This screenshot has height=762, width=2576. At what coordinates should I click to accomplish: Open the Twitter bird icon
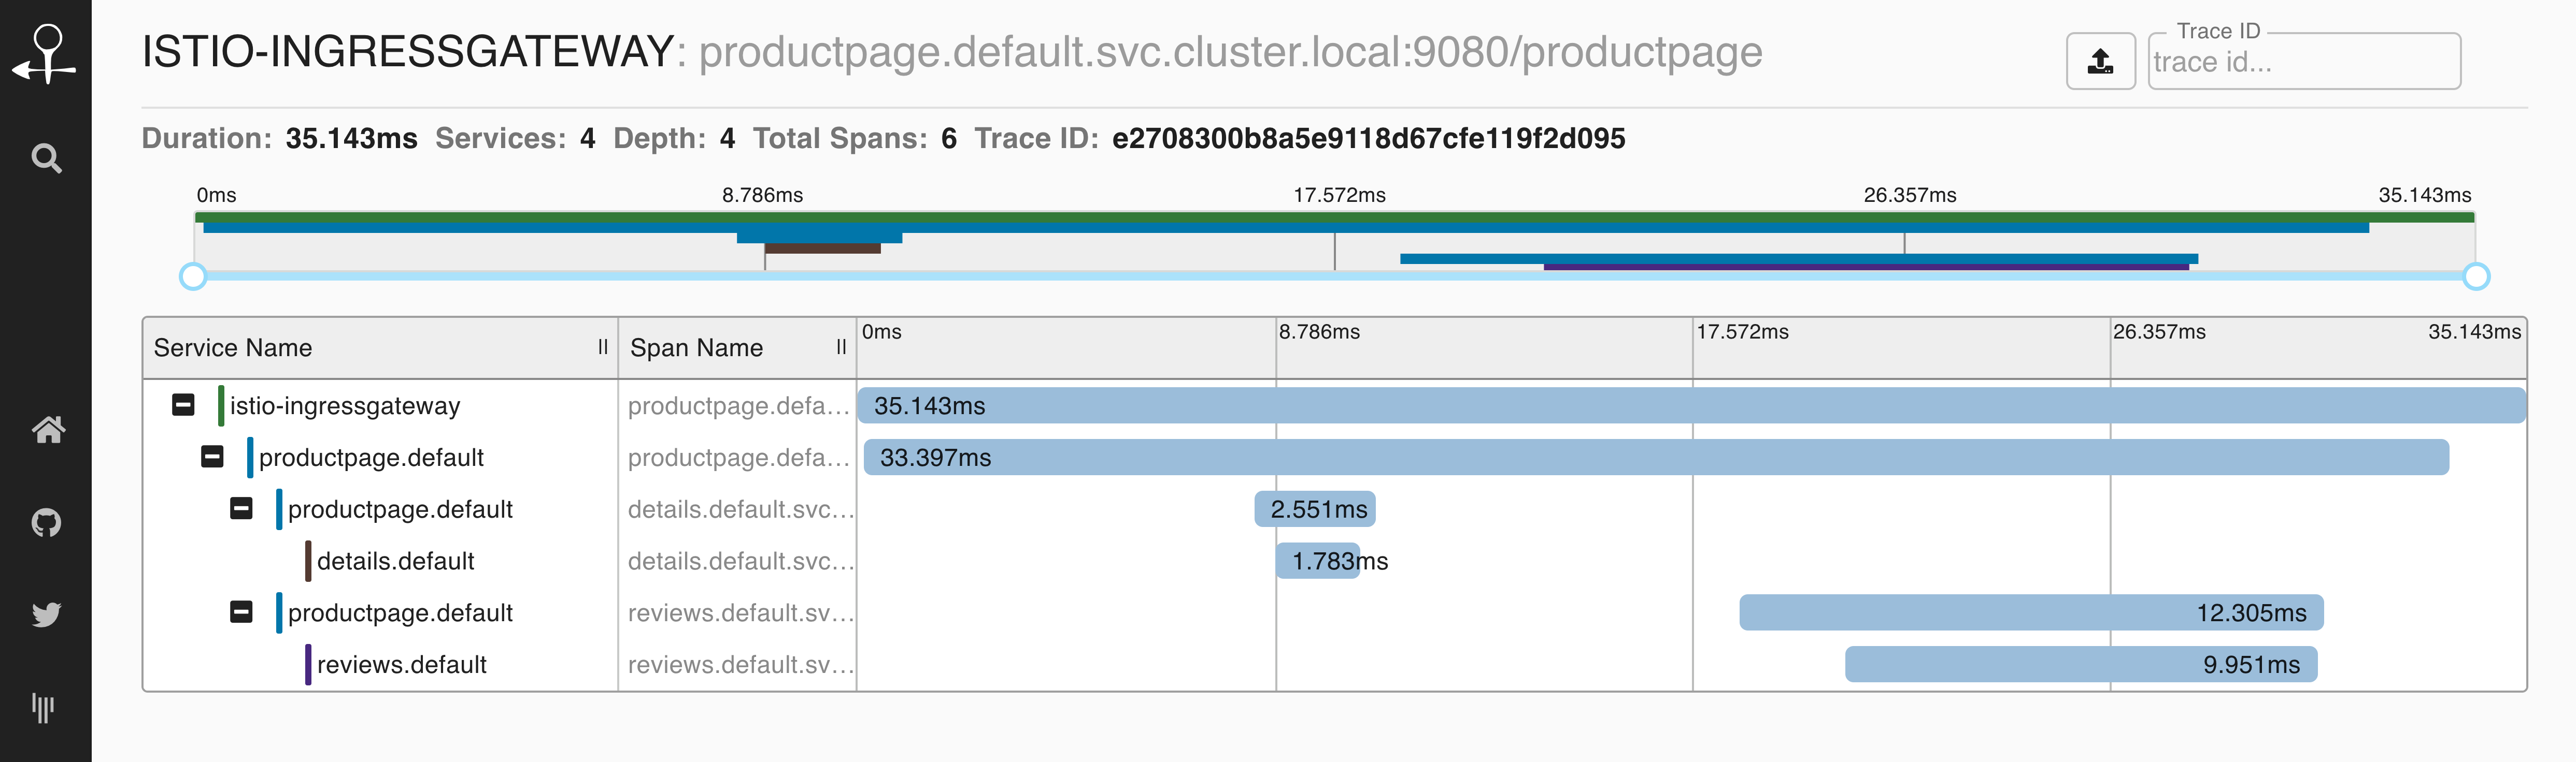[46, 614]
